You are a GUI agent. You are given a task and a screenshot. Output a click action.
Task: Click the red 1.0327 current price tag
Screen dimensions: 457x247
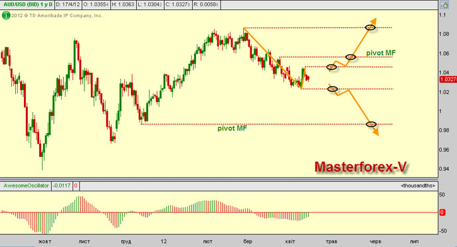(448, 79)
